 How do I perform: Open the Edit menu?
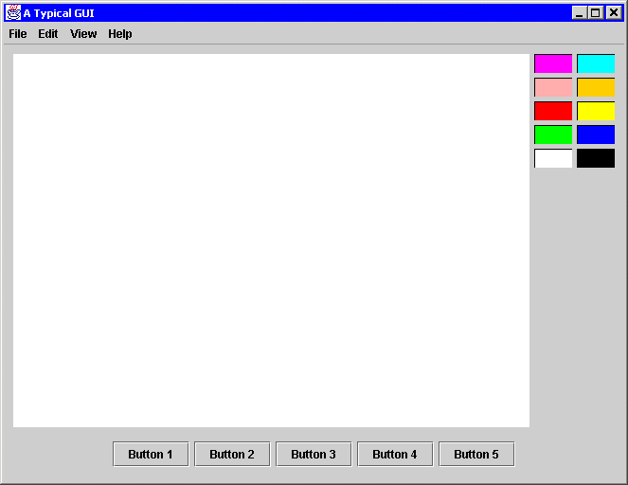tap(48, 34)
